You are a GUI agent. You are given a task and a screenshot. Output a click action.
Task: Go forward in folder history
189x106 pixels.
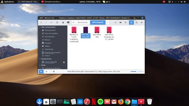click(46, 22)
